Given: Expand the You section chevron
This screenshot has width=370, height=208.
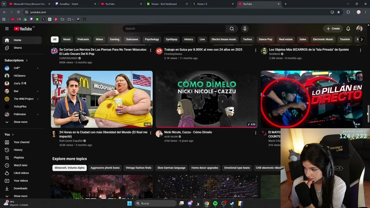Looking at the screenshot, I should pos(13,135).
